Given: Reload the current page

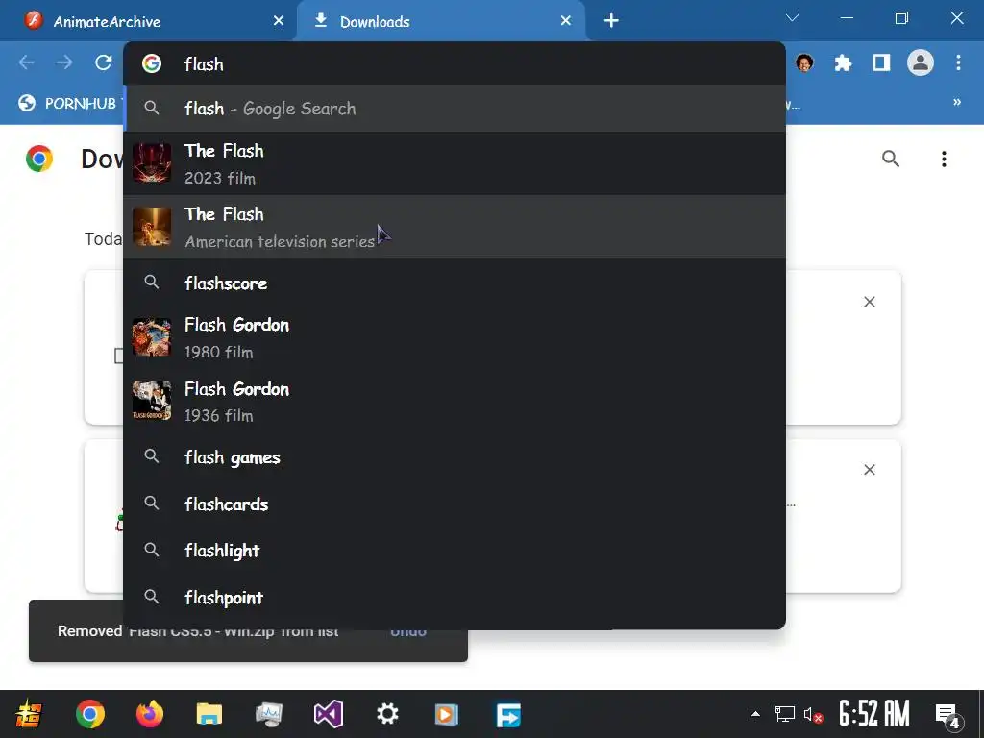Looking at the screenshot, I should pos(104,62).
